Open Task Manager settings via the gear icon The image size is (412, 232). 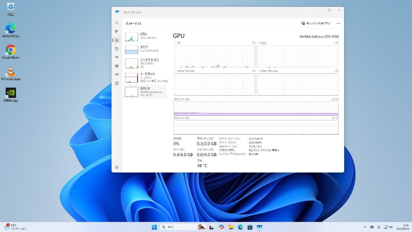(117, 167)
